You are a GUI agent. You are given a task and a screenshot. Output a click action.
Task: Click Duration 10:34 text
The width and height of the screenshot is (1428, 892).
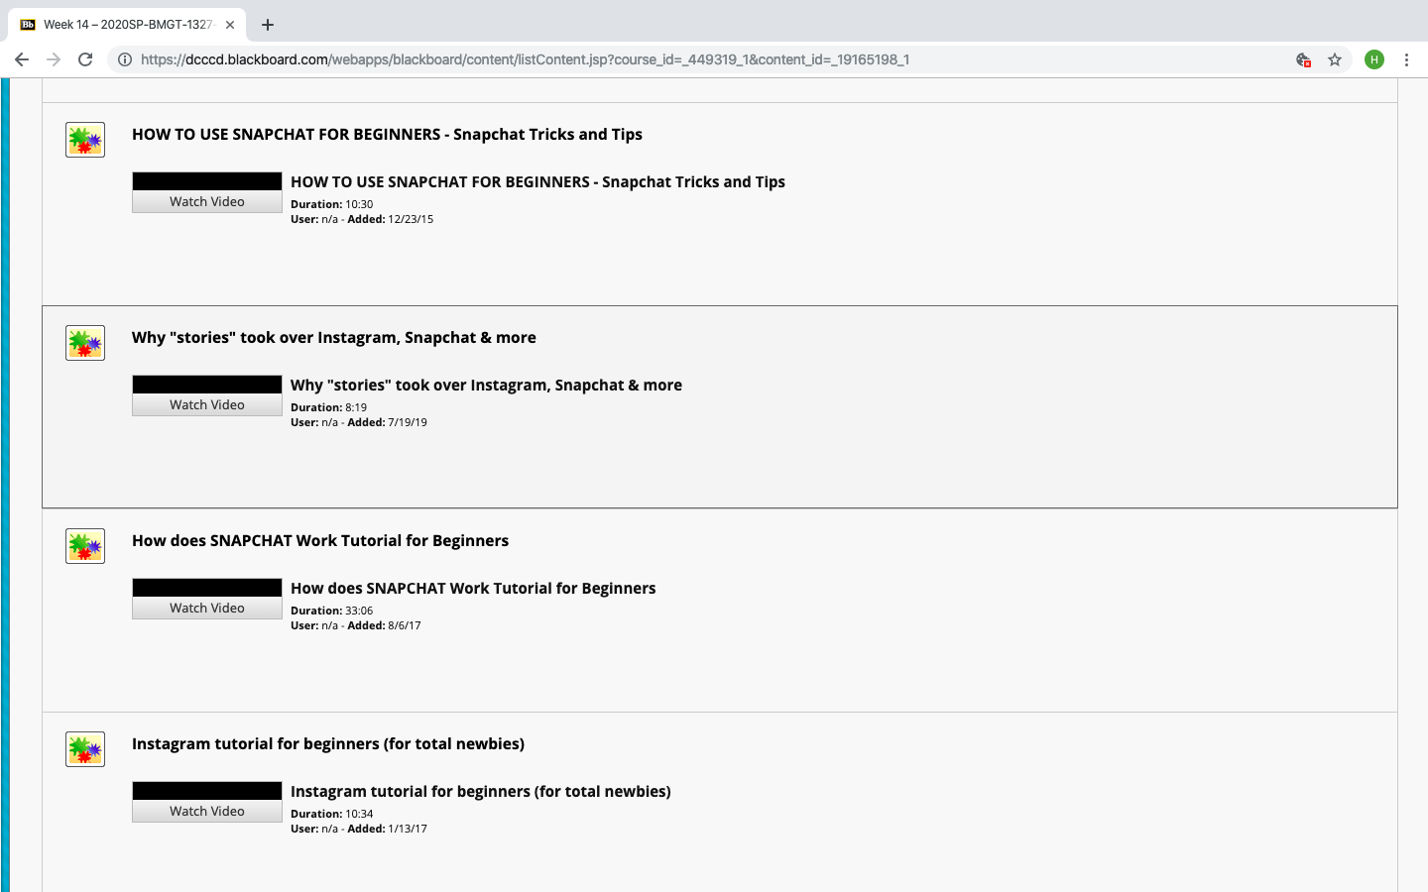point(332,814)
